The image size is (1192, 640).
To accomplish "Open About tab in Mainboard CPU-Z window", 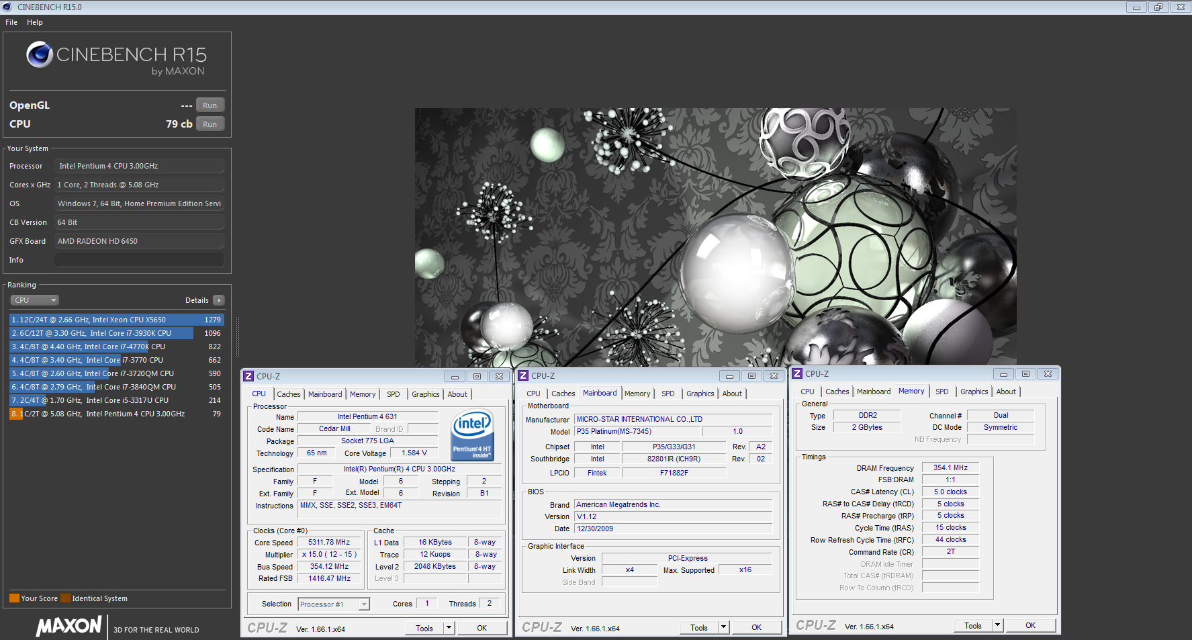I will coord(732,394).
